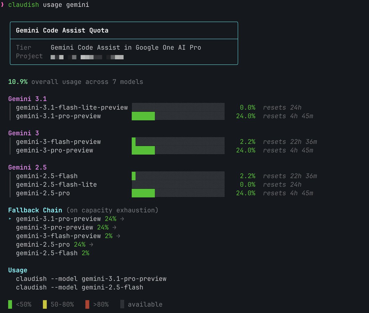Click the 'gemini-2.5-flash' quota row label
This screenshot has height=313, width=369.
coord(47,176)
